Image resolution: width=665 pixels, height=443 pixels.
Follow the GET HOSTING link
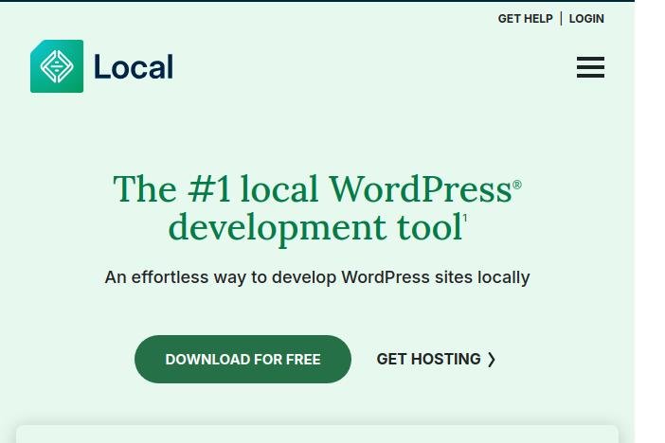[436, 359]
